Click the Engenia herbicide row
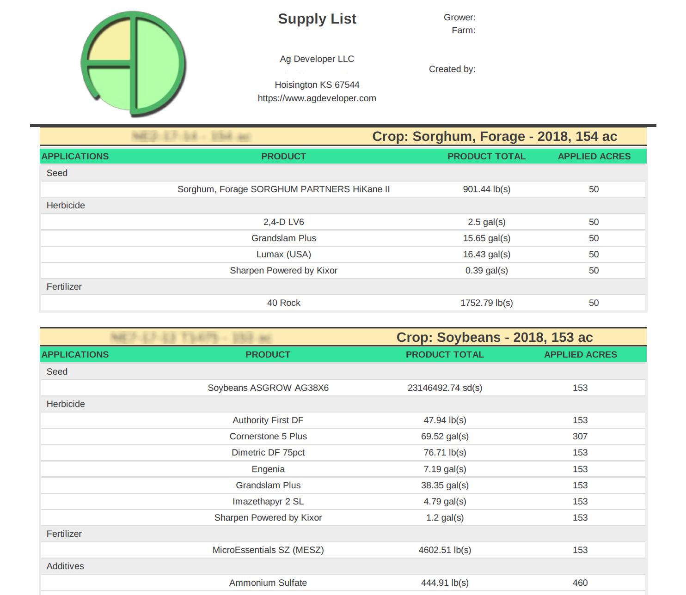The image size is (686, 595). tap(343, 469)
